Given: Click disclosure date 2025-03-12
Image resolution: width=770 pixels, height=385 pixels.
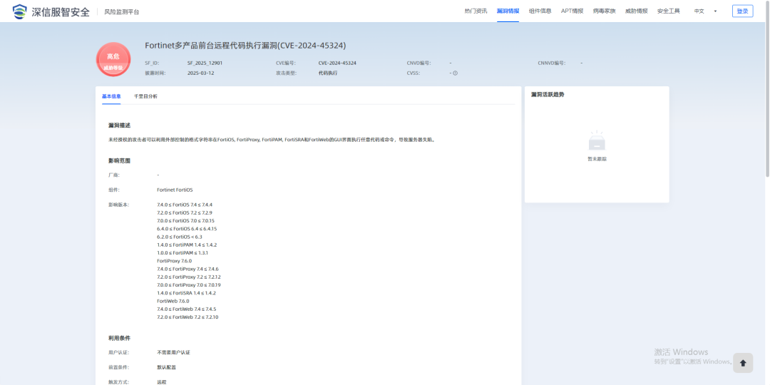Looking at the screenshot, I should pos(201,73).
